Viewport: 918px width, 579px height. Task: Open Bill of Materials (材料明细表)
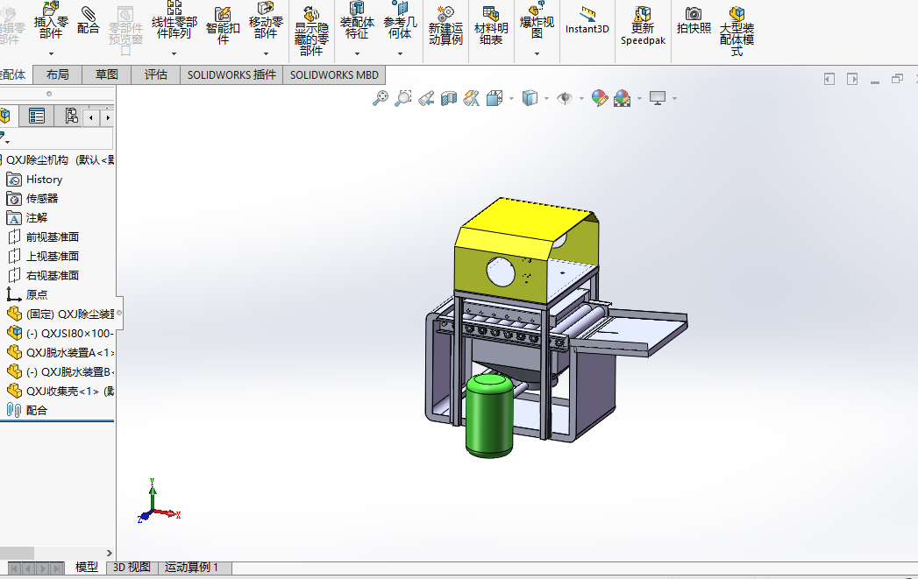[x=491, y=25]
